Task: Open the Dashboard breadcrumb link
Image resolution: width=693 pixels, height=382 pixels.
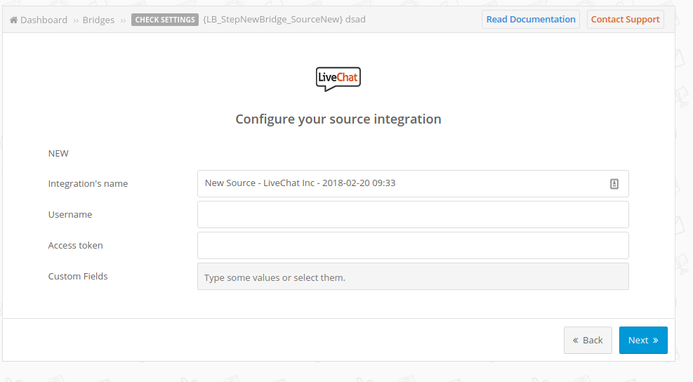Action: pyautogui.click(x=44, y=20)
